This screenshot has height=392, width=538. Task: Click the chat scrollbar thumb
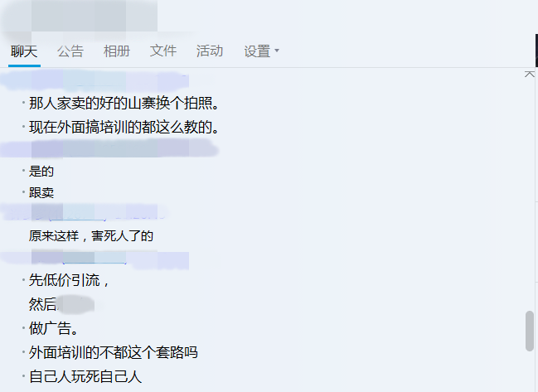click(x=530, y=331)
